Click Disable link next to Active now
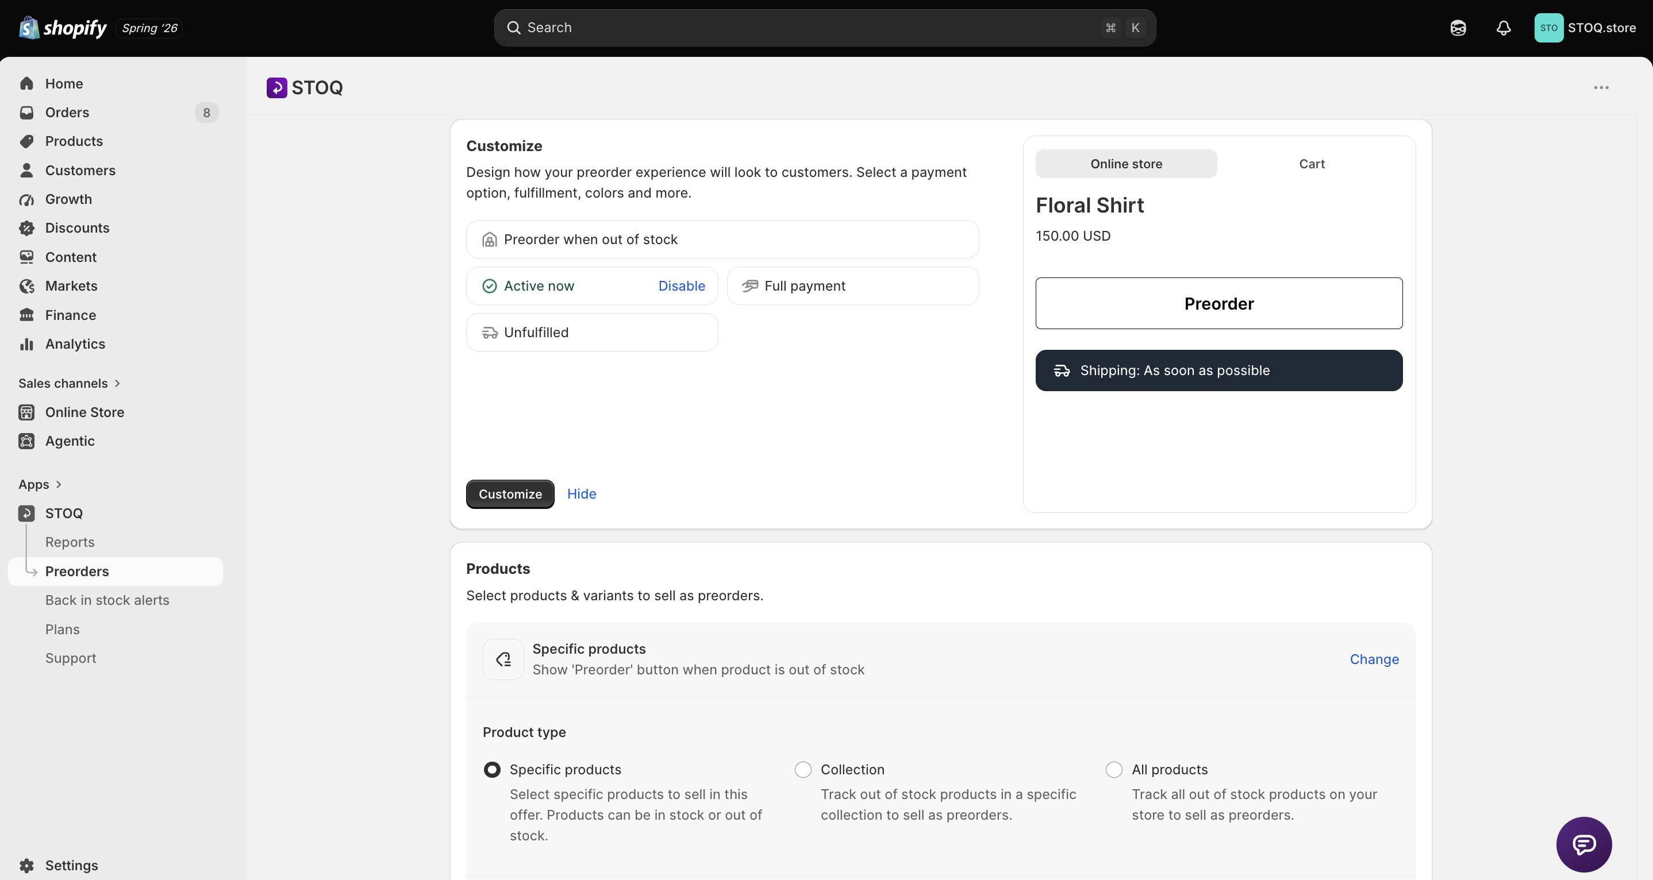The image size is (1653, 880). click(x=682, y=286)
